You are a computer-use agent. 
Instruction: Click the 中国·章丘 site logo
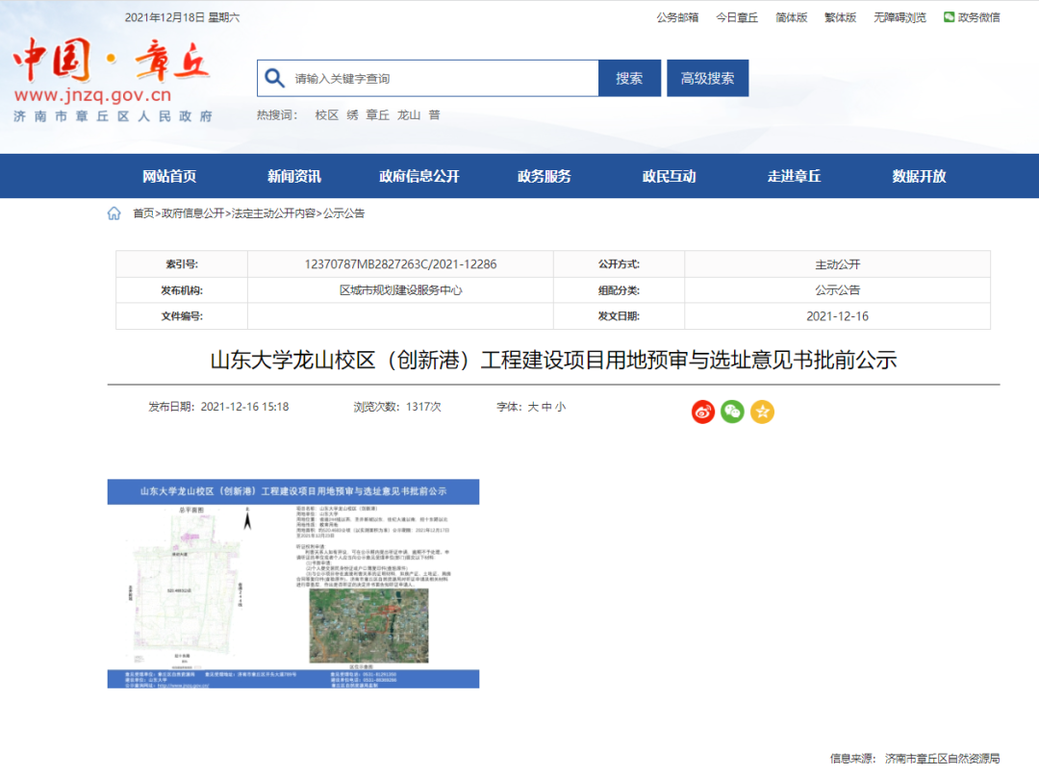(x=112, y=61)
